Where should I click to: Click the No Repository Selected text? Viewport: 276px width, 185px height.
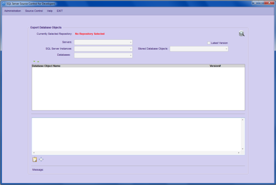click(89, 34)
